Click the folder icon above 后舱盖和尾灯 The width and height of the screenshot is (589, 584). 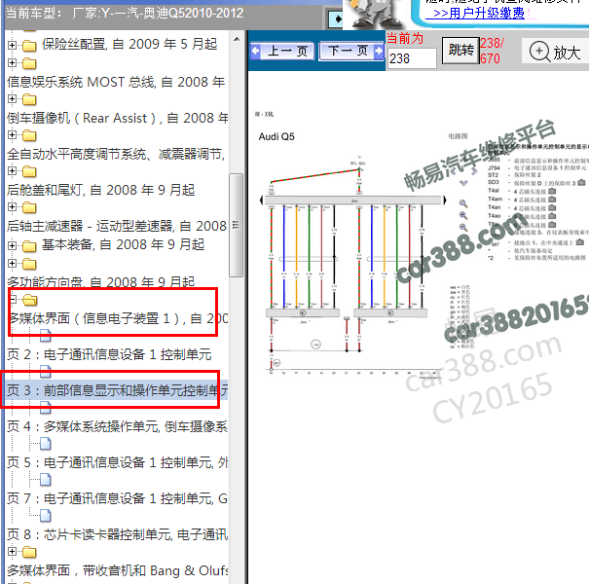pos(29,171)
